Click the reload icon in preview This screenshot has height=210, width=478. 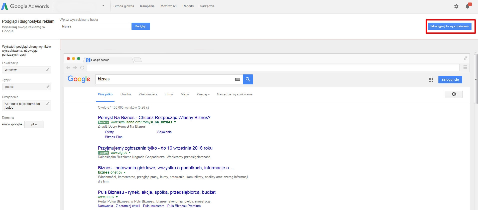pyautogui.click(x=82, y=68)
